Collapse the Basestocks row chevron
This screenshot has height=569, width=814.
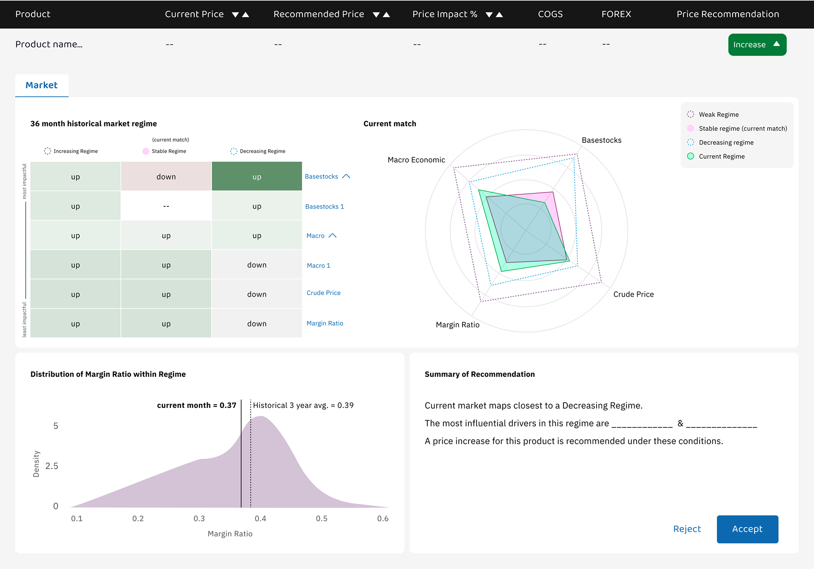click(x=346, y=176)
